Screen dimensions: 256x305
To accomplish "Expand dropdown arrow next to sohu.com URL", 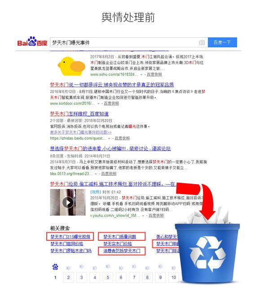I will pyautogui.click(x=141, y=75).
